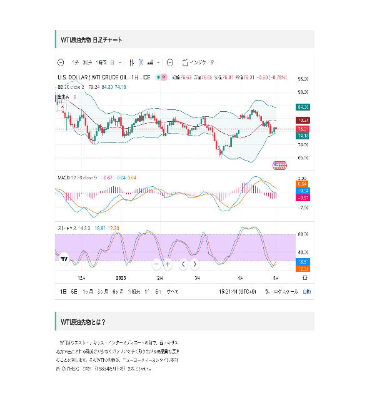The height and width of the screenshot is (398, 372).
Task: Zoom out with the minus chart button
Action: pos(157,264)
